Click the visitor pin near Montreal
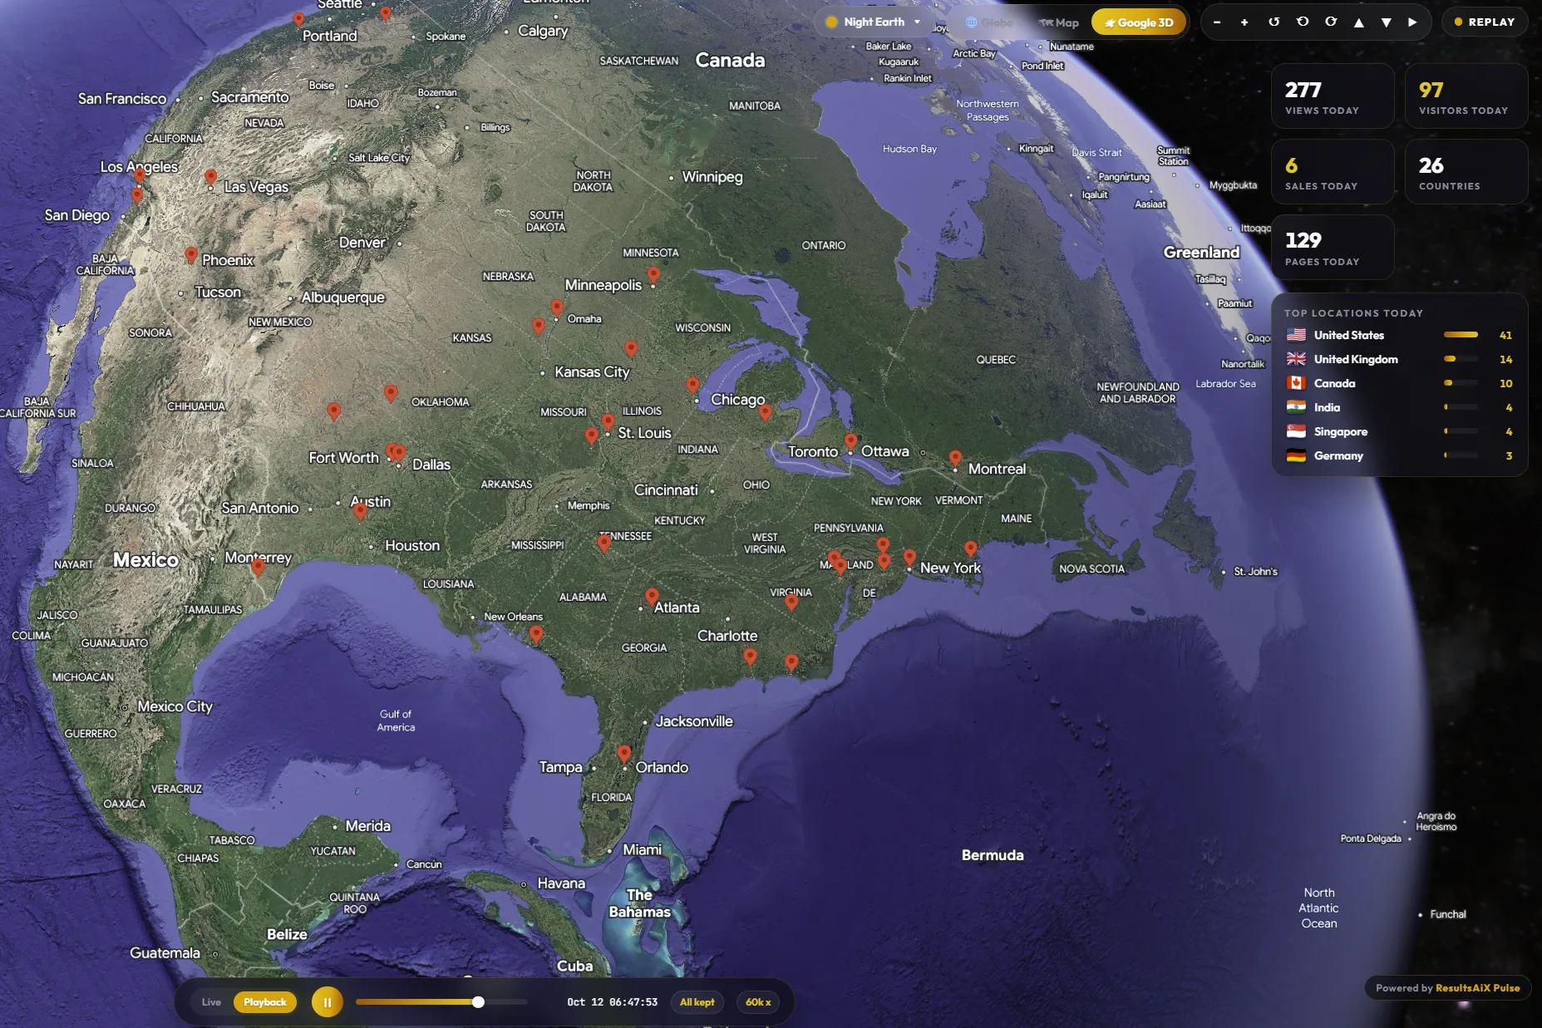The width and height of the screenshot is (1542, 1028). pos(955,458)
